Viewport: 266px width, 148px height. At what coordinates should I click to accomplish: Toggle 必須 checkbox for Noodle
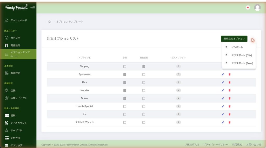point(125,90)
